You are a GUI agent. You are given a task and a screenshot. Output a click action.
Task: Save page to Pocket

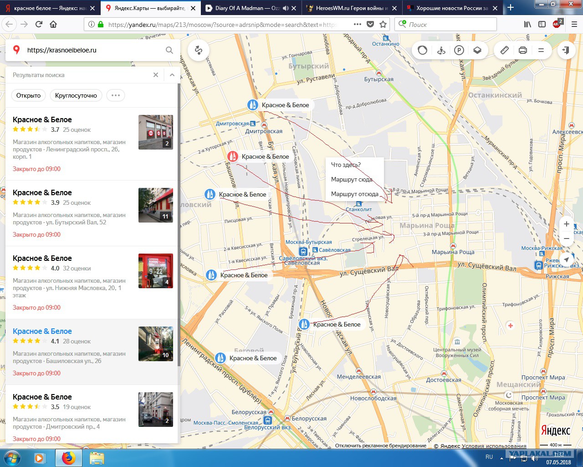[x=370, y=24]
